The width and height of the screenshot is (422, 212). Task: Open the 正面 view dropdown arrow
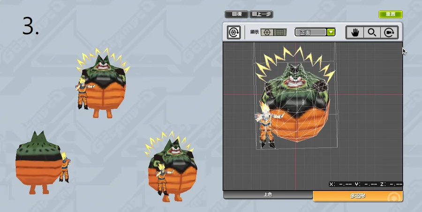331,32
